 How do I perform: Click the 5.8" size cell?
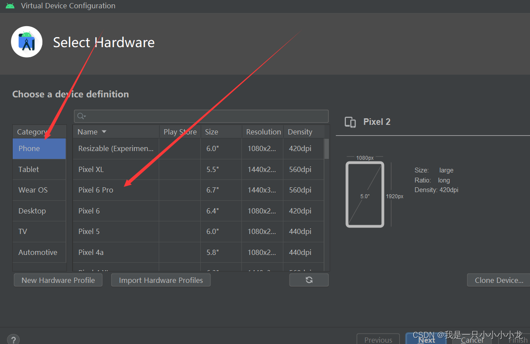point(221,252)
